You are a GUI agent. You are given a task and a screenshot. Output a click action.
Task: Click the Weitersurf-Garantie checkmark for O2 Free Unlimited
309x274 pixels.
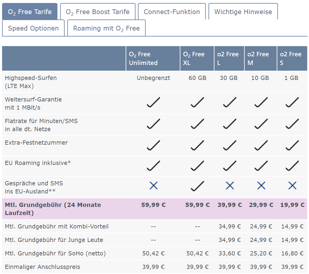(x=153, y=102)
